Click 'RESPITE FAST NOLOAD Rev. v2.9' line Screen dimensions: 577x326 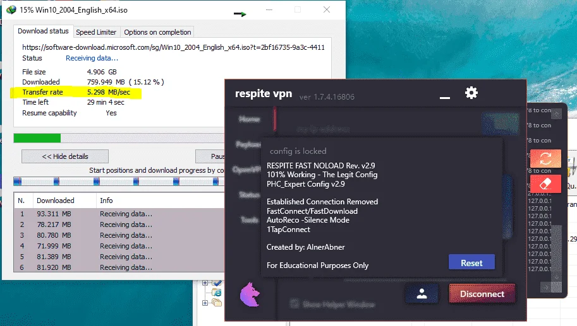321,166
